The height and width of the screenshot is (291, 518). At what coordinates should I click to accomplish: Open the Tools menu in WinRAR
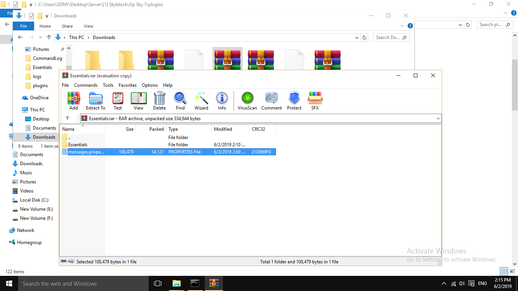pos(108,85)
